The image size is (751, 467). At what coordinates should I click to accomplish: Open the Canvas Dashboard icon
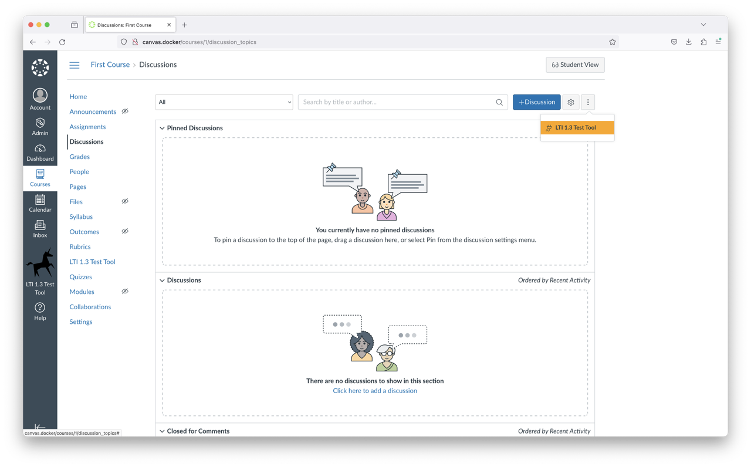click(40, 149)
